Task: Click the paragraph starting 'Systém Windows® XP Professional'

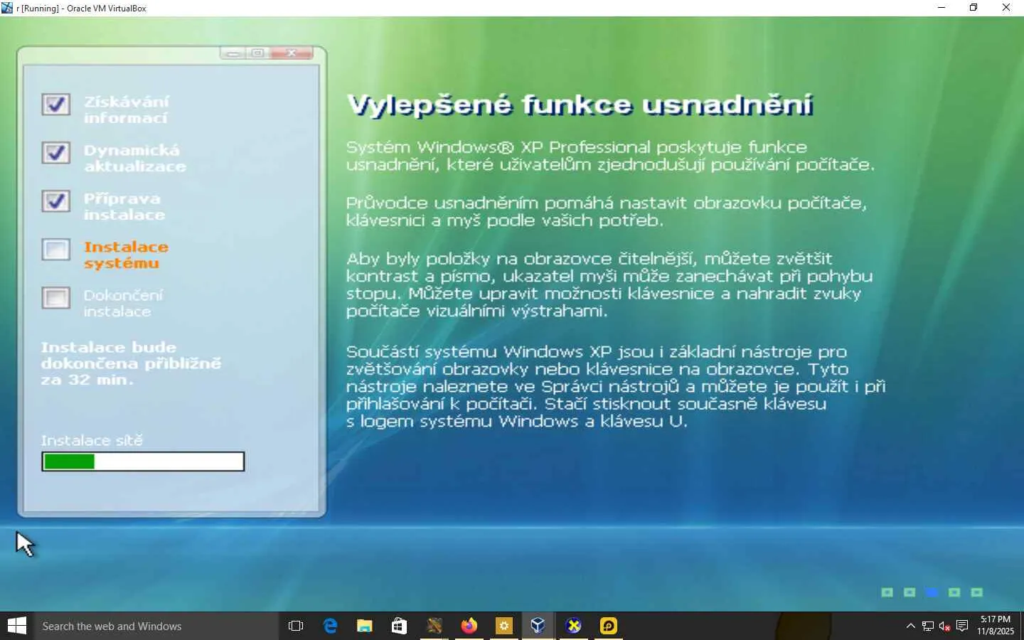Action: click(x=610, y=156)
